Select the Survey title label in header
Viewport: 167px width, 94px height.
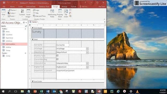[37, 32]
